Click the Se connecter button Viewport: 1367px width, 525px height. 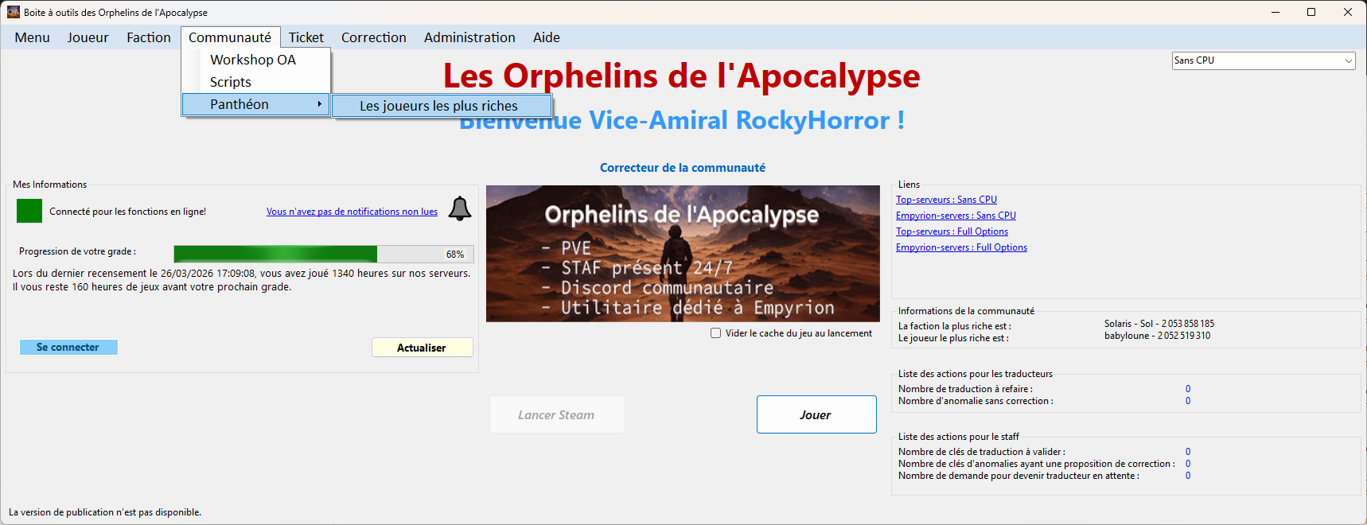(68, 348)
